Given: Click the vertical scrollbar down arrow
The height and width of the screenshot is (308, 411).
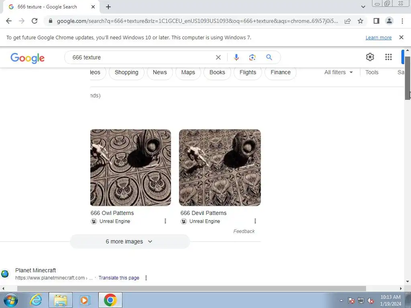Looking at the screenshot, I should pos(408,282).
